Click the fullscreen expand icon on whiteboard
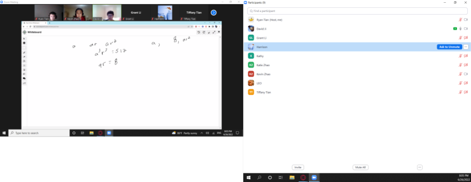Screen dimensions: 471x182 click(214, 32)
